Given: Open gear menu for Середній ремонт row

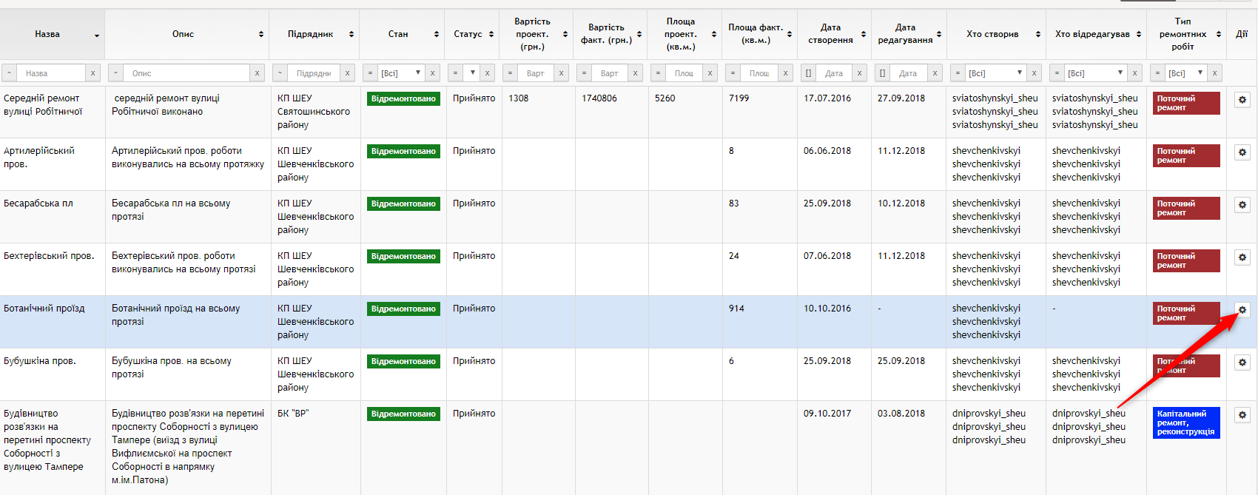Looking at the screenshot, I should [1242, 100].
